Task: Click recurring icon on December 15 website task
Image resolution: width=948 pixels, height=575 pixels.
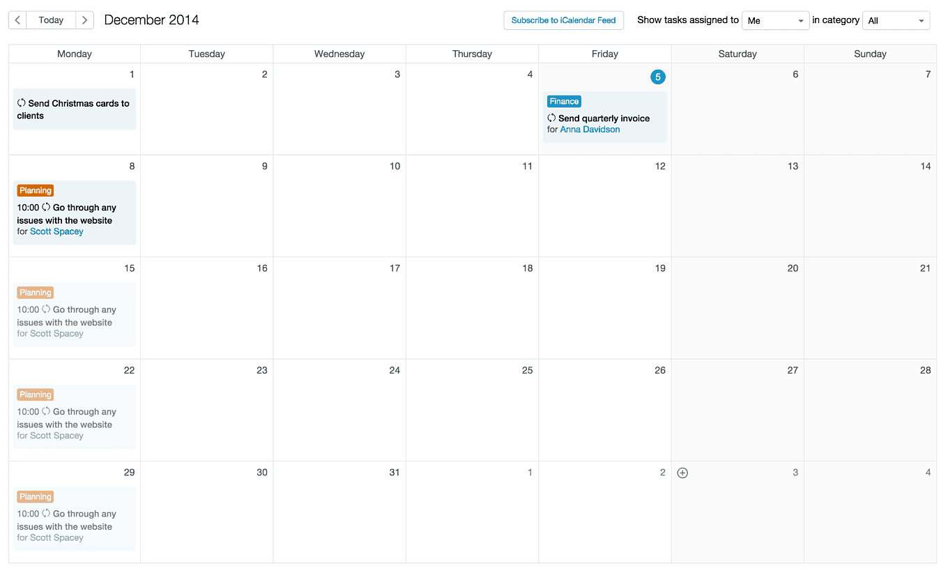Action: pos(46,309)
